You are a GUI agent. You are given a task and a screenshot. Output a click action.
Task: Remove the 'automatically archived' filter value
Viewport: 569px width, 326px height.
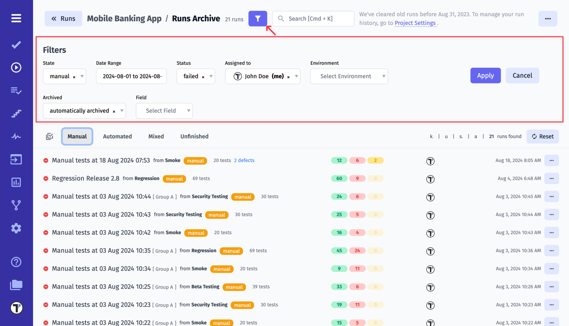pos(114,111)
